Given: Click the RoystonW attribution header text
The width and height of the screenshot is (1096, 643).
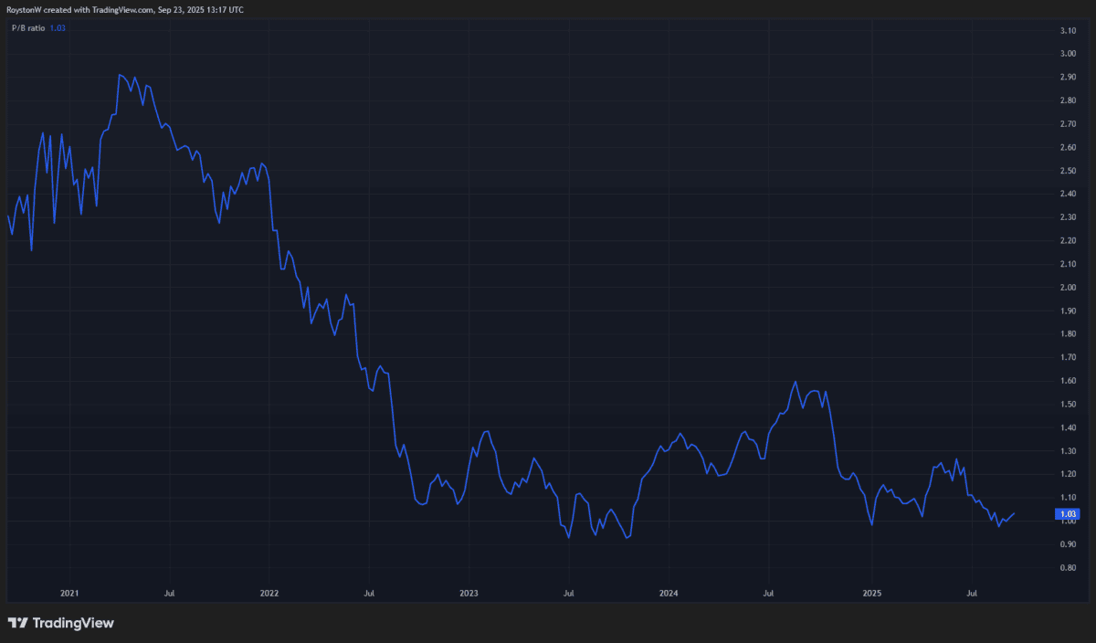Looking at the screenshot, I should (x=125, y=9).
